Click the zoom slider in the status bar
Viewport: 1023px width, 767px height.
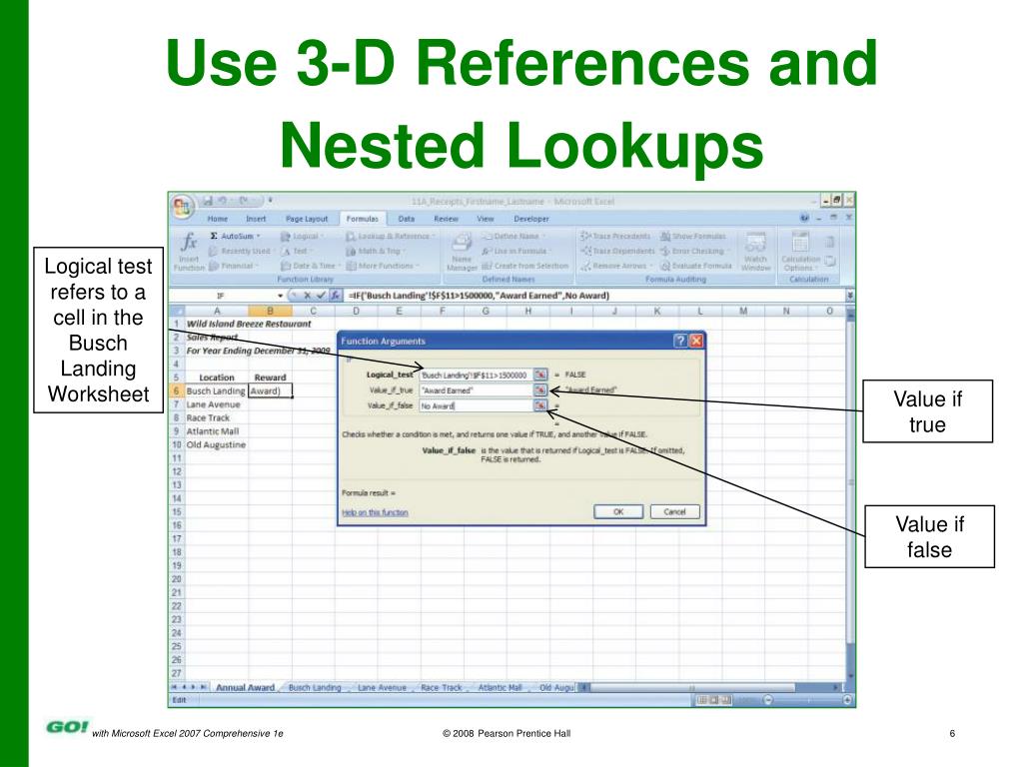click(x=807, y=700)
